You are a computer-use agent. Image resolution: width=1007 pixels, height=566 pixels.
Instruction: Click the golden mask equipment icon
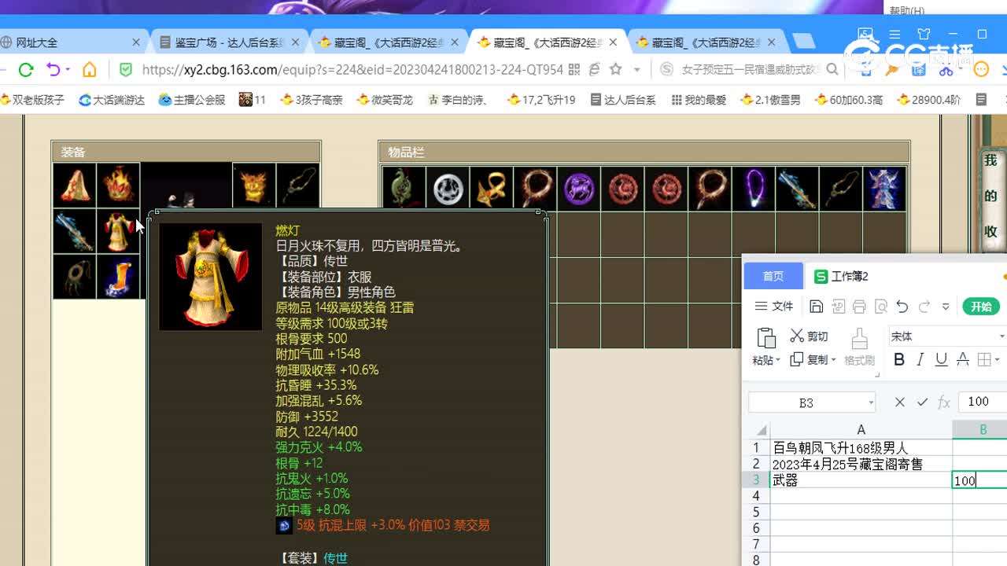coord(253,186)
